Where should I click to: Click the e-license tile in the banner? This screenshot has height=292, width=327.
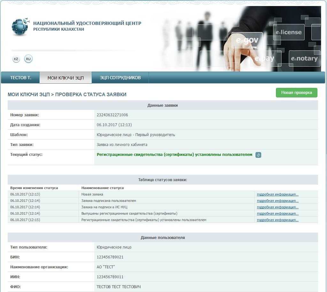coord(289,32)
